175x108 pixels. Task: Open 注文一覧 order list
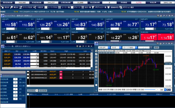point(86,7)
